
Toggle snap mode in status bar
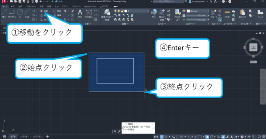tap(166, 137)
